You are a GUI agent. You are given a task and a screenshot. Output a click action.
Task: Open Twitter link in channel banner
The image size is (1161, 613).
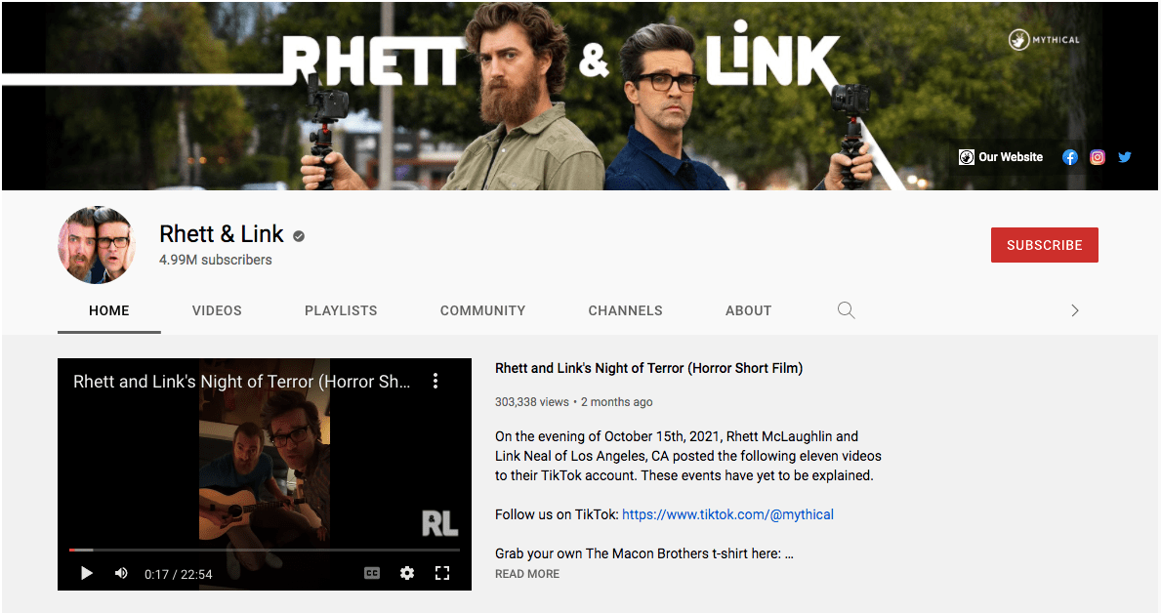(x=1125, y=157)
